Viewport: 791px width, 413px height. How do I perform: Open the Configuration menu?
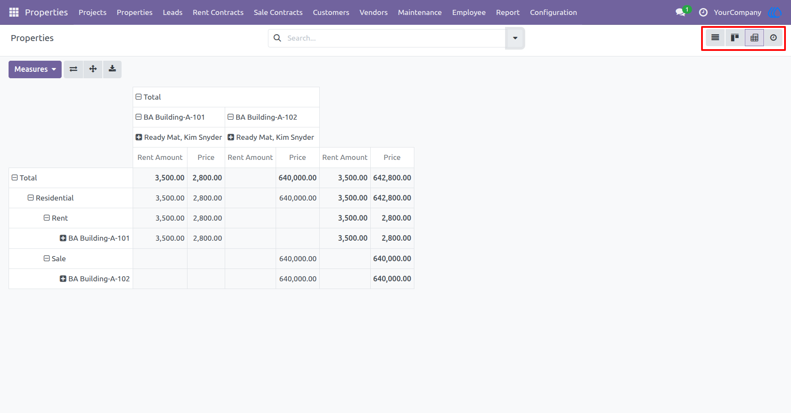click(x=553, y=12)
